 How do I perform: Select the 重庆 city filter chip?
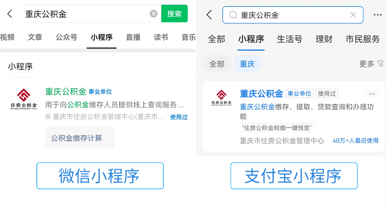pyautogui.click(x=247, y=64)
